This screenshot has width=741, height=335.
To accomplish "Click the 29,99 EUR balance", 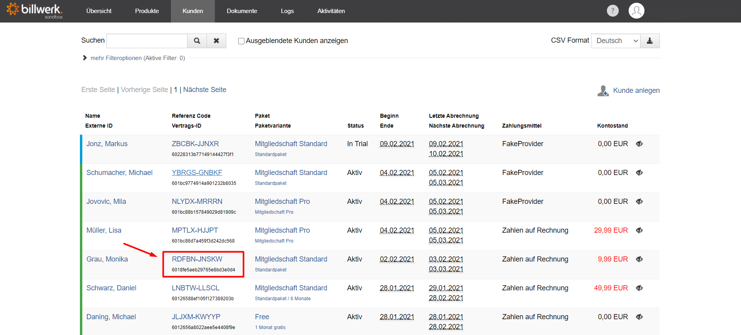I will [x=611, y=230].
